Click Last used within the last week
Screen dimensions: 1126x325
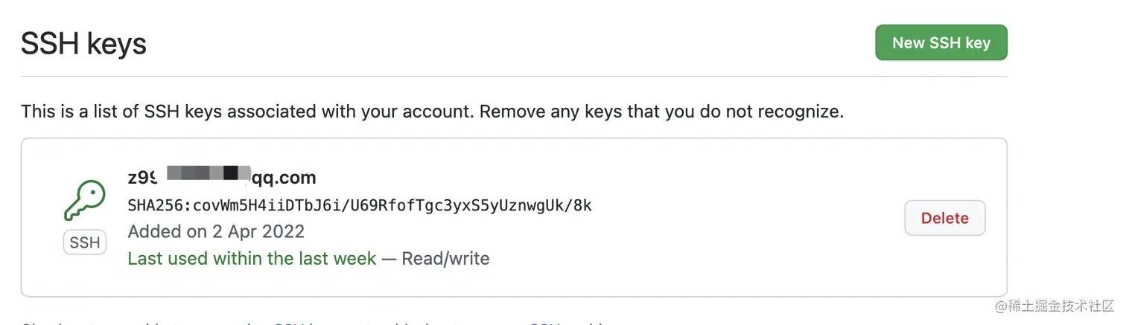click(x=252, y=259)
